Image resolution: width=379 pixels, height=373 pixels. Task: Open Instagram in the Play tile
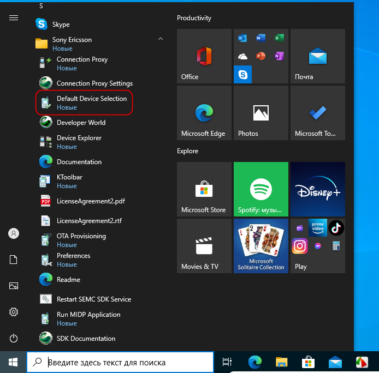(x=299, y=246)
